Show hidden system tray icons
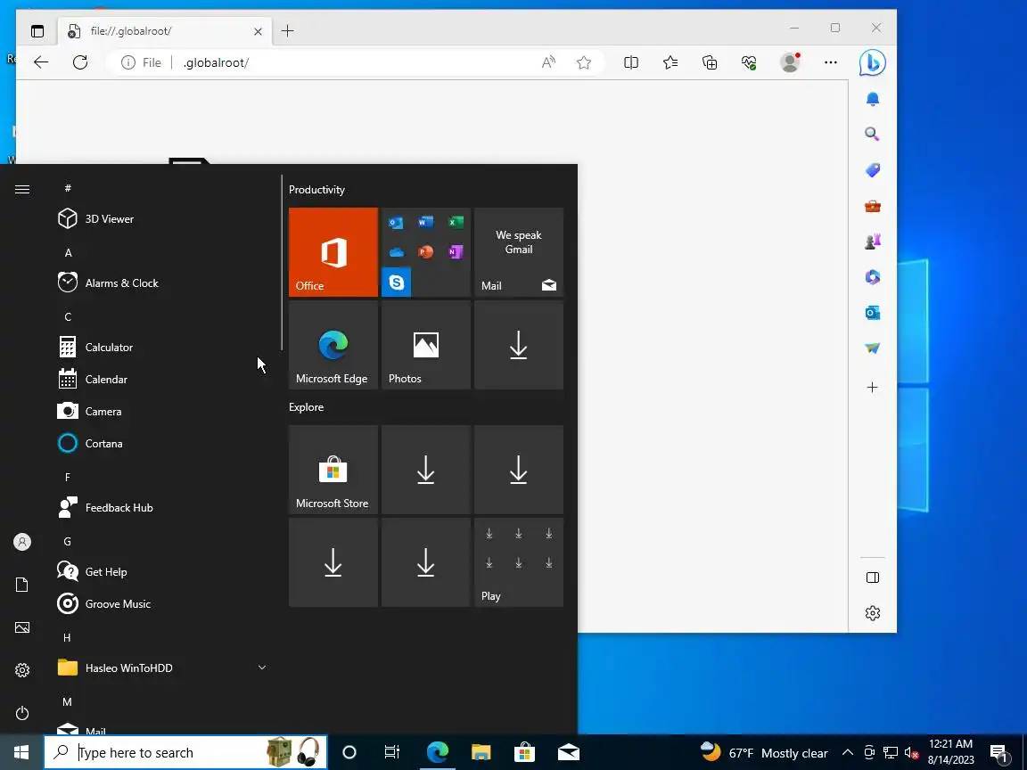 pos(848,752)
